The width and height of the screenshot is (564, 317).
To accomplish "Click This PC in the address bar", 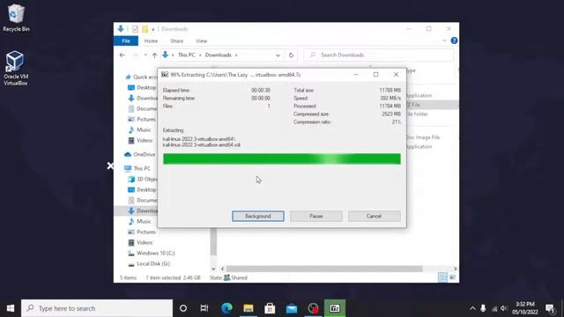I will click(186, 55).
